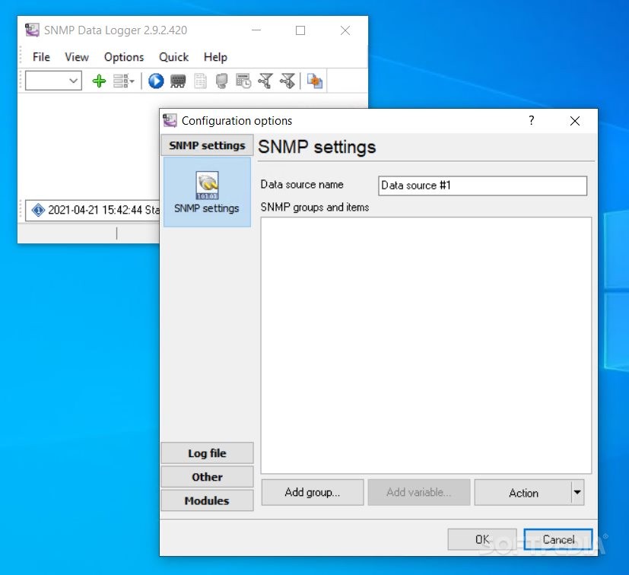Click the question mark help button in dialog
The height and width of the screenshot is (575, 629).
pos(532,120)
